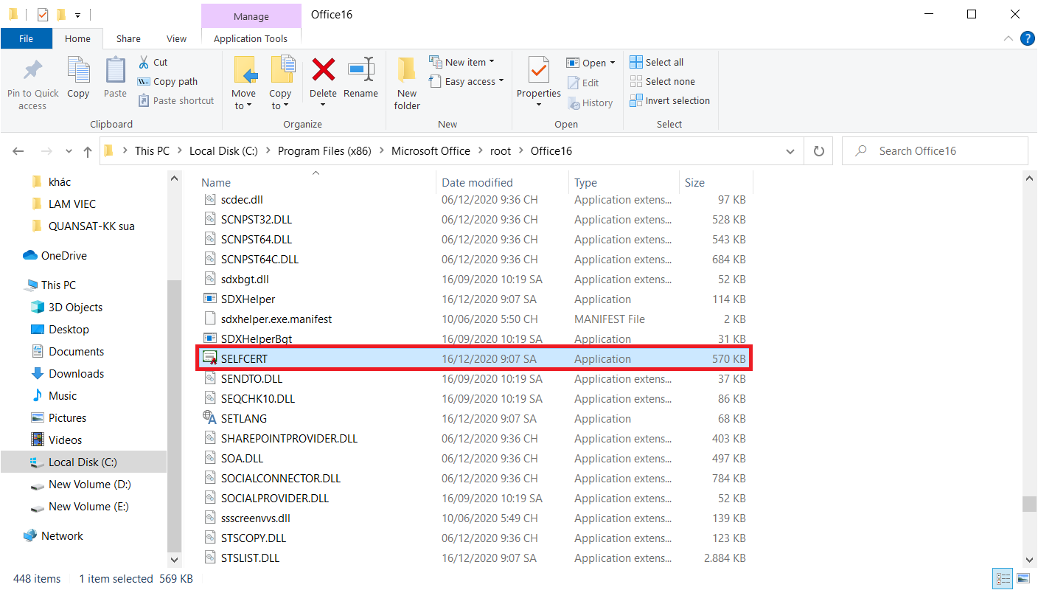The image size is (1038, 590).
Task: Click the Manage contextual tab
Action: (251, 16)
